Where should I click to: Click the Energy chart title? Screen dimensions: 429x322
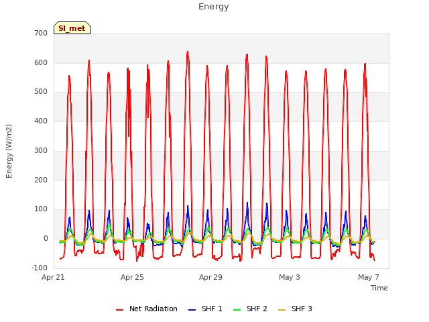(214, 7)
